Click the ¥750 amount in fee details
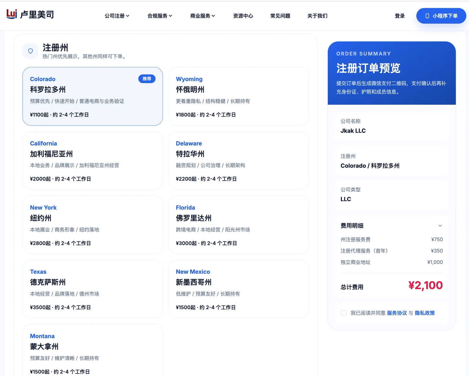This screenshot has height=376, width=469. tap(437, 239)
